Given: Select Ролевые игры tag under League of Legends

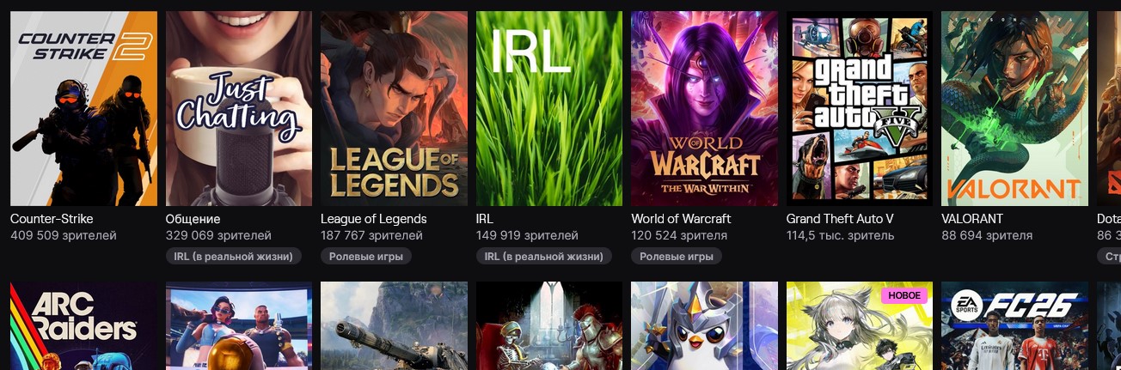Looking at the screenshot, I should (366, 256).
